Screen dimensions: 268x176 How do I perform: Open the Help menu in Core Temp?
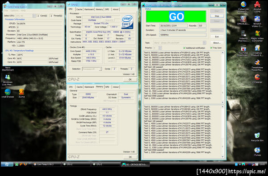23,11
